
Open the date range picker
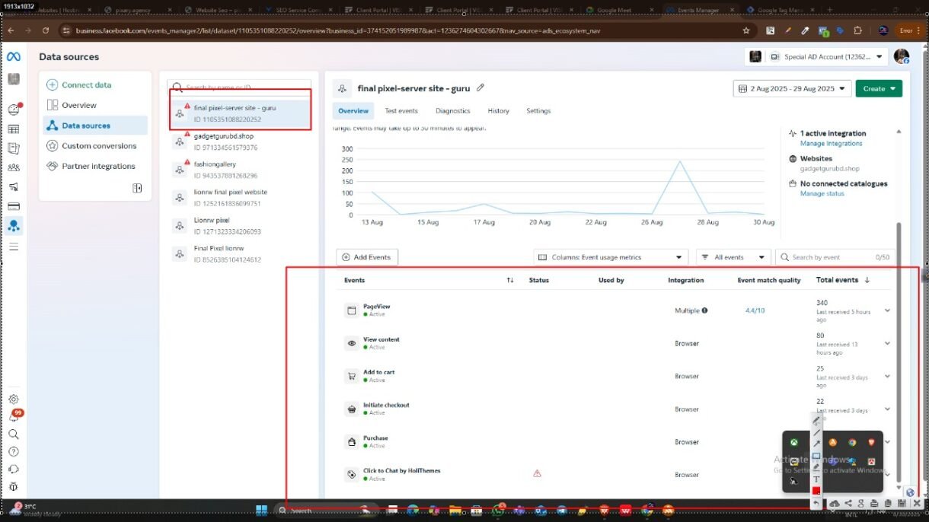point(792,89)
